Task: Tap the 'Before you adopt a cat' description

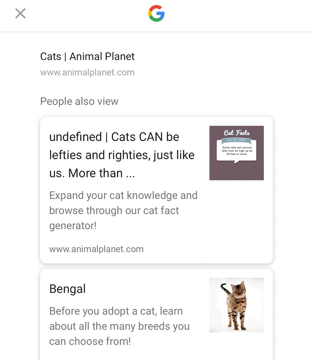Action: pyautogui.click(x=120, y=326)
